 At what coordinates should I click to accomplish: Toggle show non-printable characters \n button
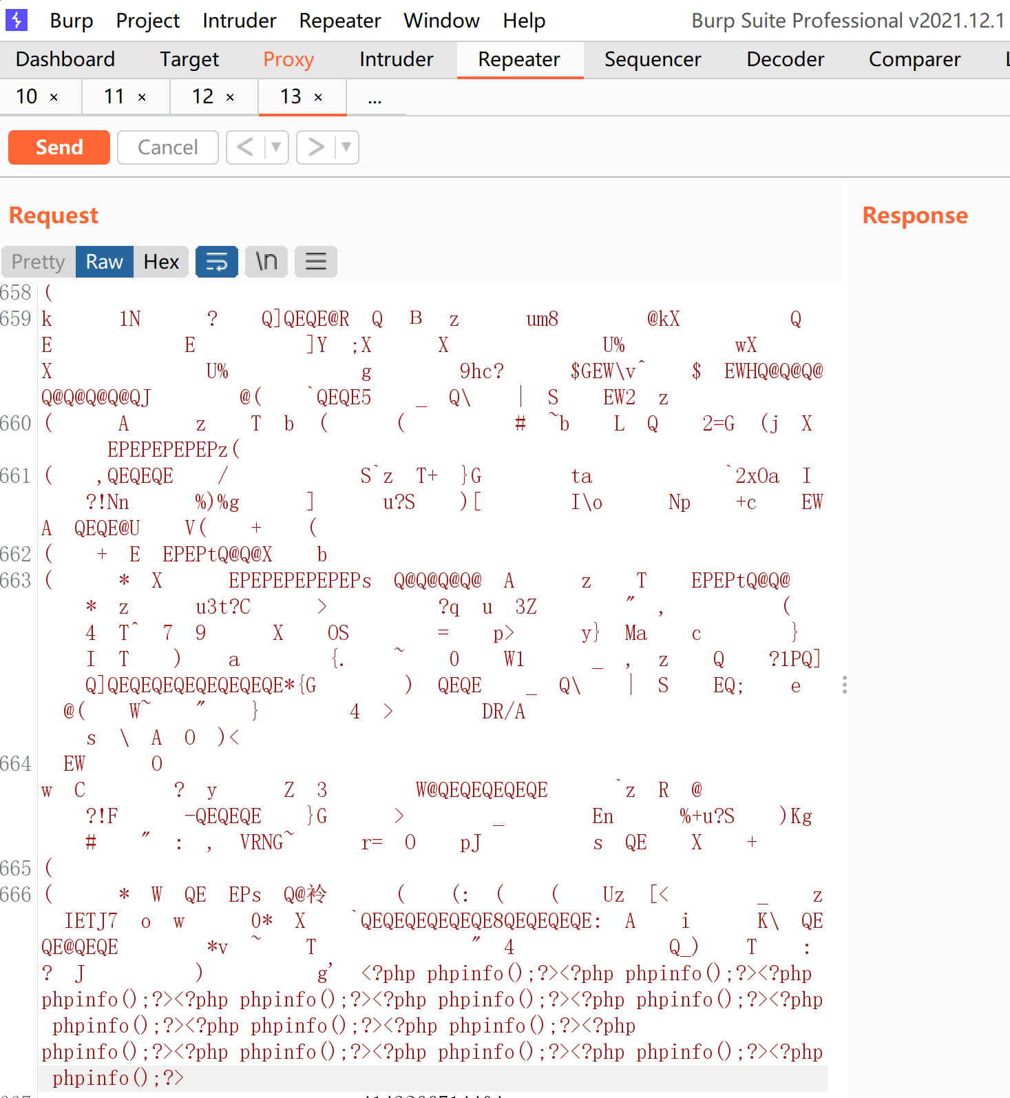(266, 262)
